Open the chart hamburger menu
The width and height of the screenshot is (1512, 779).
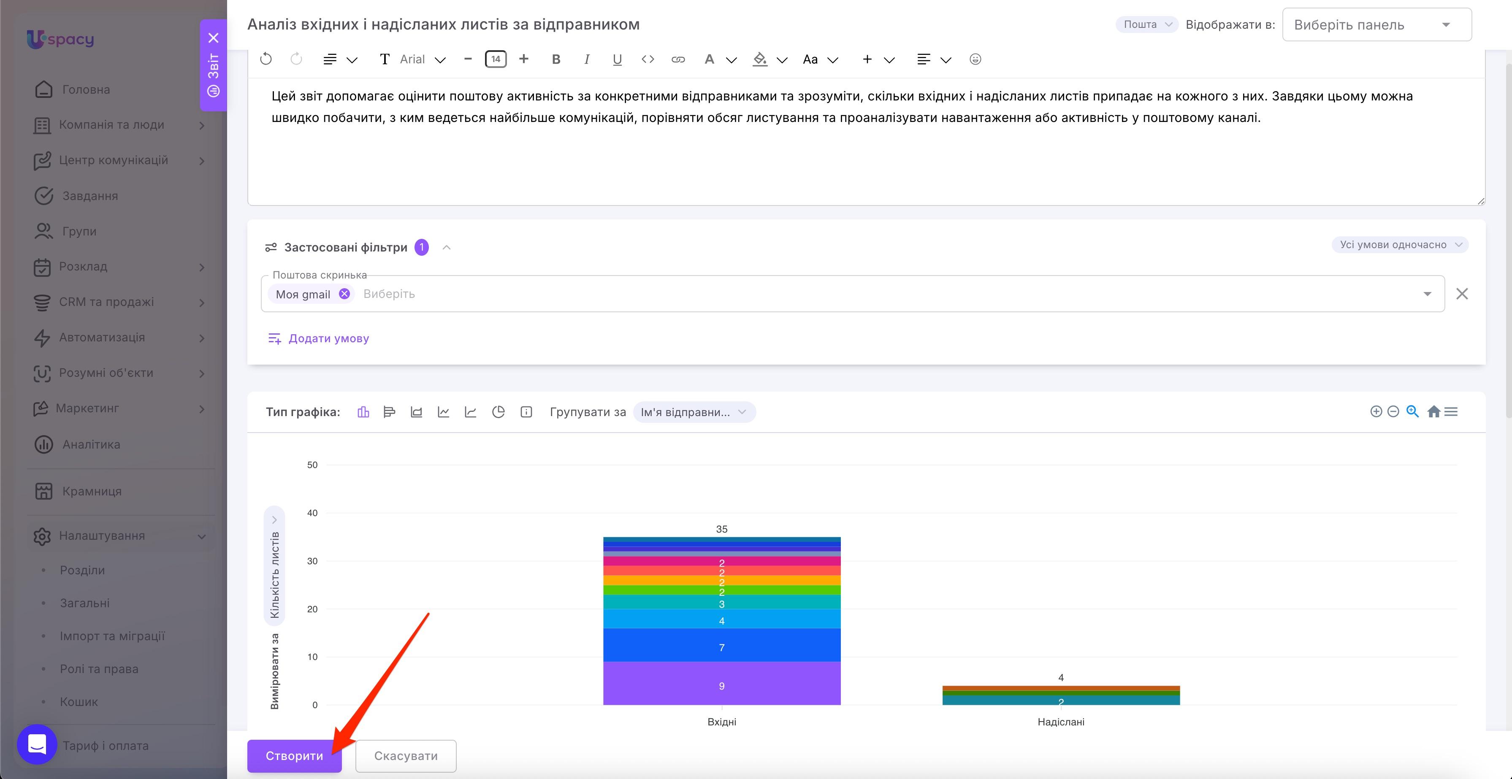(1451, 411)
